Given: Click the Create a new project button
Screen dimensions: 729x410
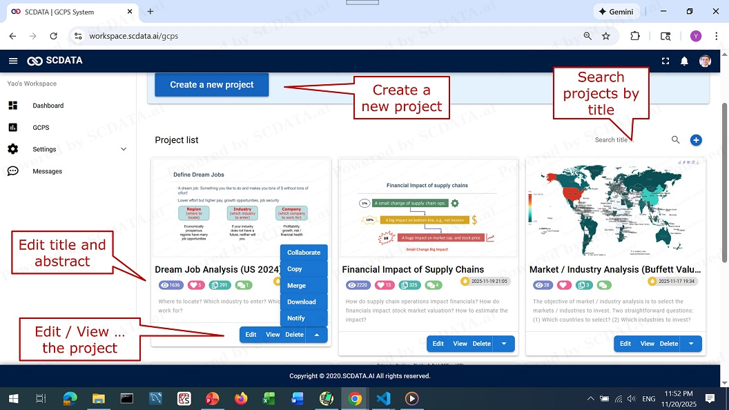Looking at the screenshot, I should pyautogui.click(x=211, y=85).
